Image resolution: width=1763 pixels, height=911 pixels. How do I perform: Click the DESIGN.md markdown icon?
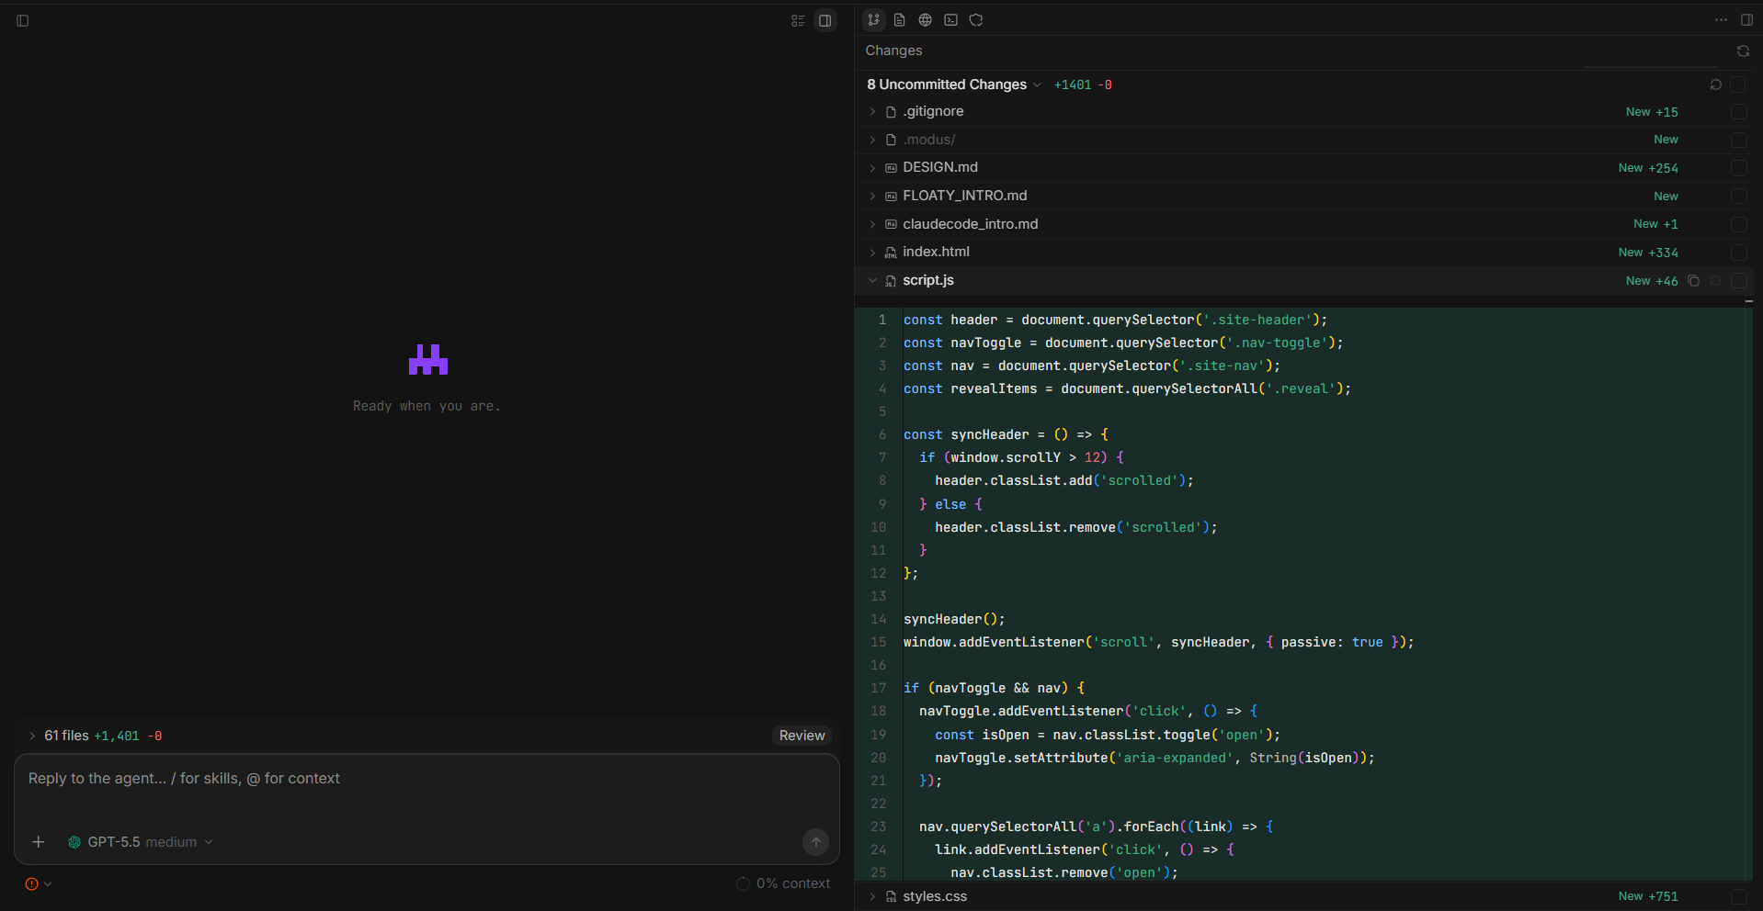[x=891, y=168]
